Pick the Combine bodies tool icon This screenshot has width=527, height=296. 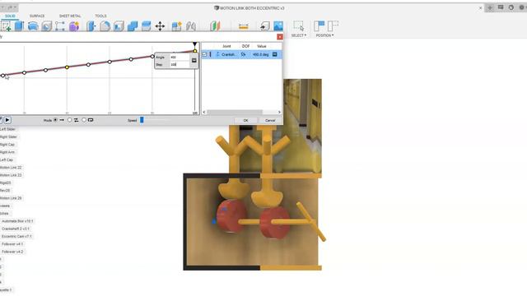[x=133, y=26]
